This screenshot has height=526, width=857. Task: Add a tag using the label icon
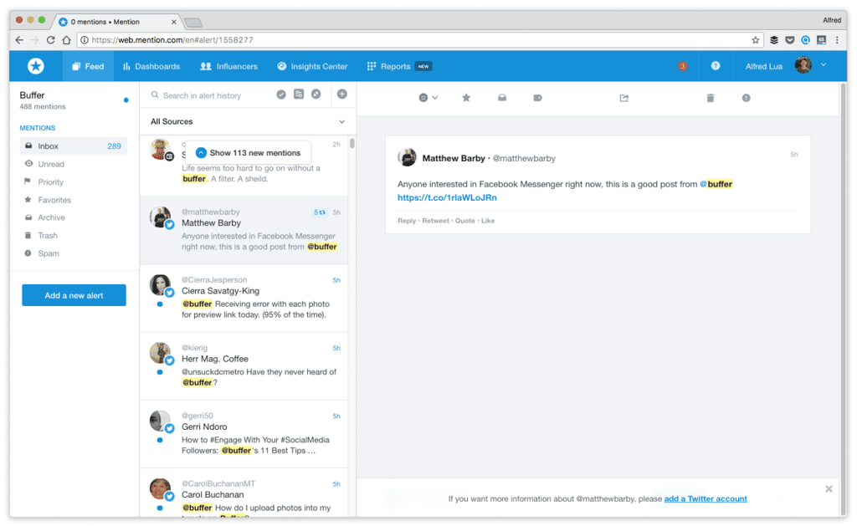point(538,98)
